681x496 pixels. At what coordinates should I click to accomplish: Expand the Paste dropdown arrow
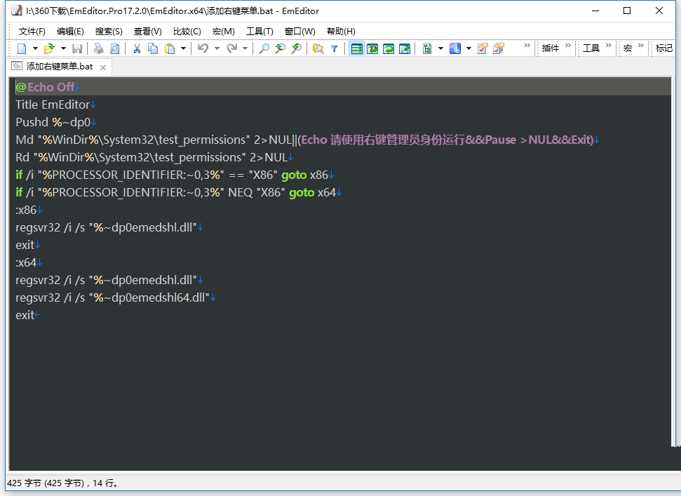coord(184,48)
